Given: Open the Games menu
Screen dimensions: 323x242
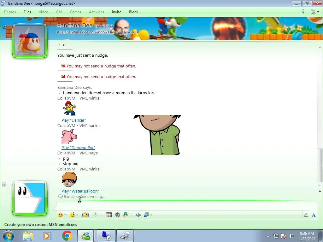Looking at the screenshot, I should 75,12.
